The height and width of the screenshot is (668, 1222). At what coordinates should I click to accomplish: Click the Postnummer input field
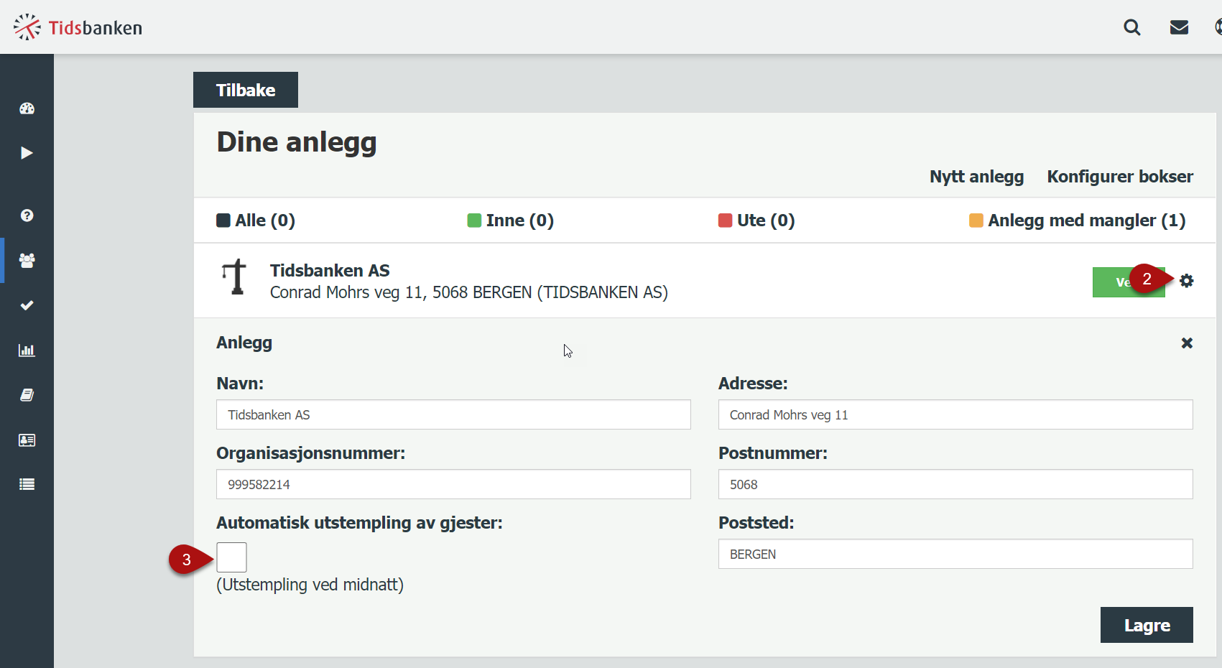point(955,484)
